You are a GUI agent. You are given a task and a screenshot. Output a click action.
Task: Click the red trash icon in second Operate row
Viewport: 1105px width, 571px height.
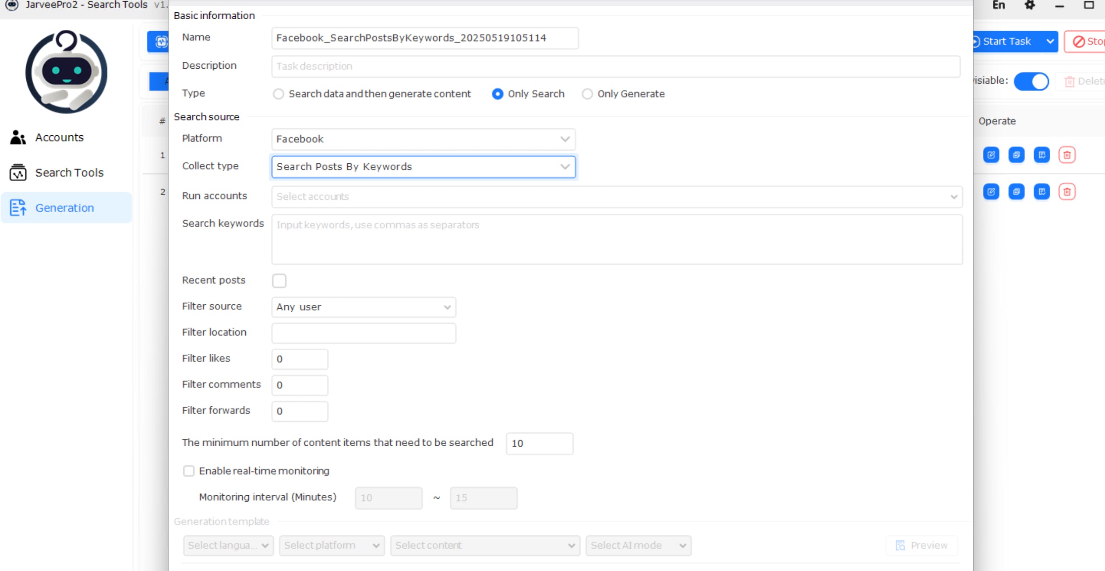pos(1067,192)
